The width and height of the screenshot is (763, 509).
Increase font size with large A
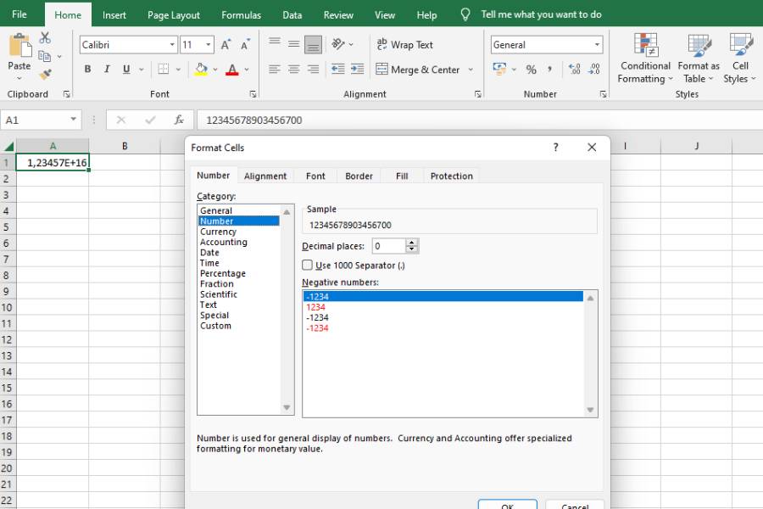click(x=226, y=45)
